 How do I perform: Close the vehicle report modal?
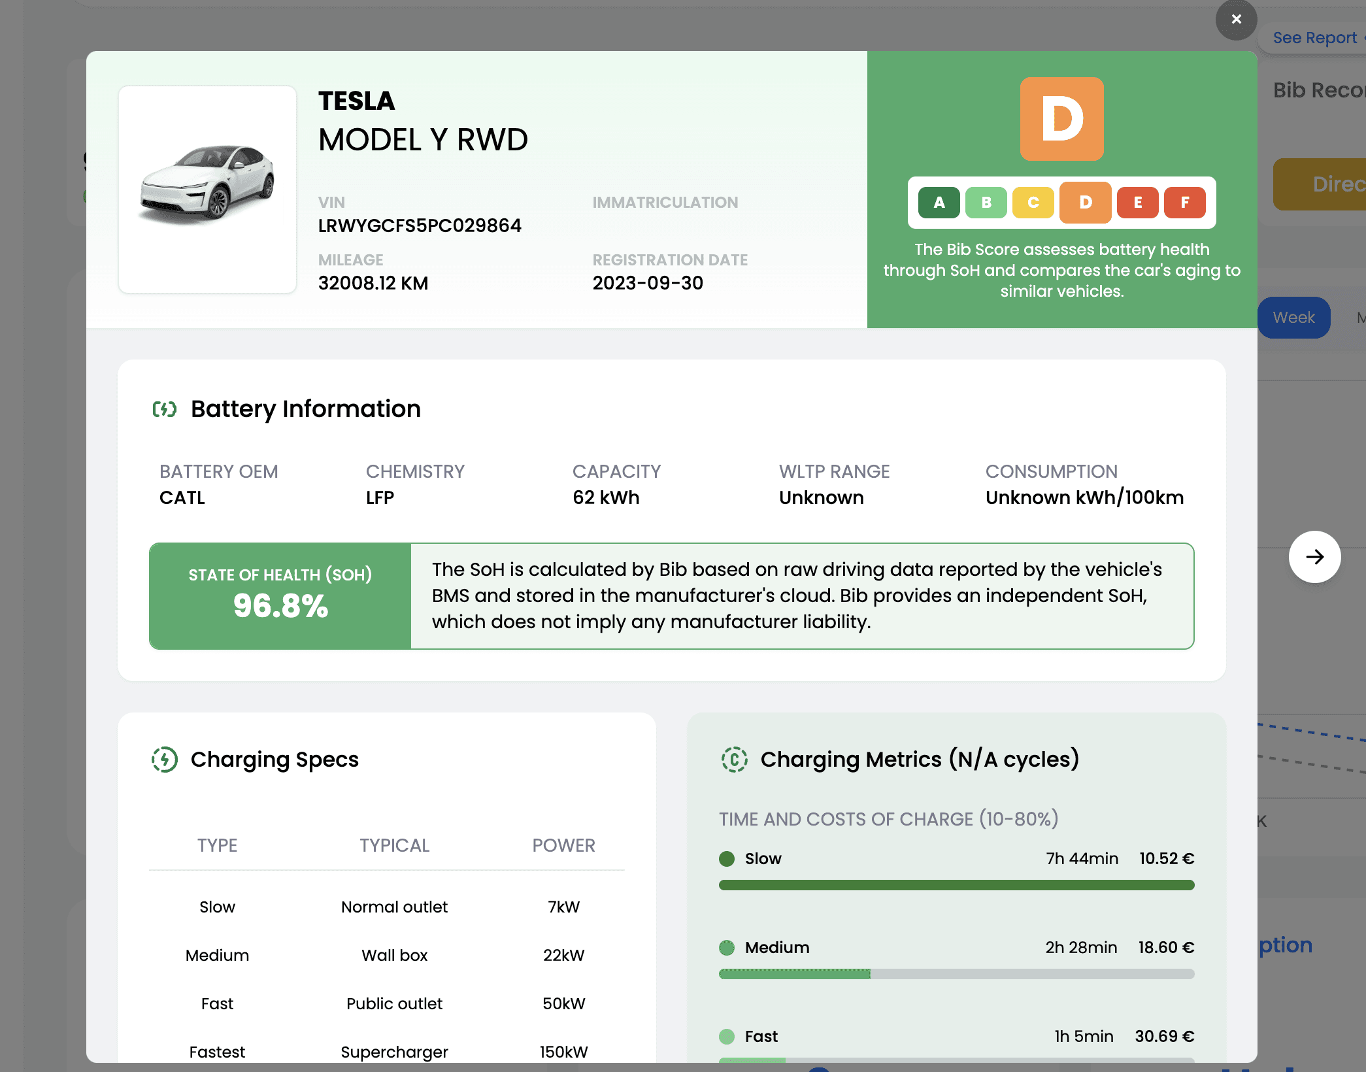click(1236, 20)
